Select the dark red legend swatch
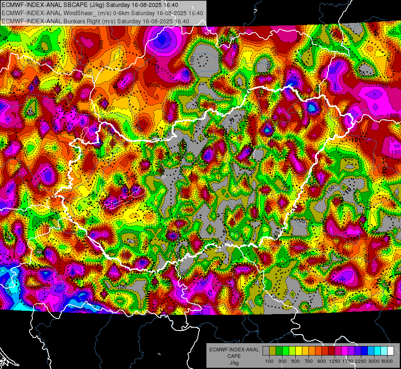Image resolution: width=401 pixels, height=369 pixels. [332, 351]
